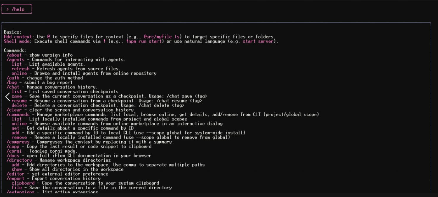Click the left chevron arrow icon
The width and height of the screenshot is (438, 197).
click(8, 96)
